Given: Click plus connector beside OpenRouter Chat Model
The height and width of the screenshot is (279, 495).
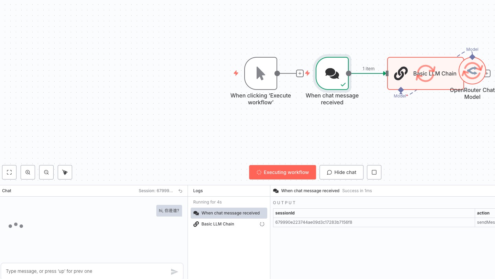Looking at the screenshot, I should tap(487, 73).
